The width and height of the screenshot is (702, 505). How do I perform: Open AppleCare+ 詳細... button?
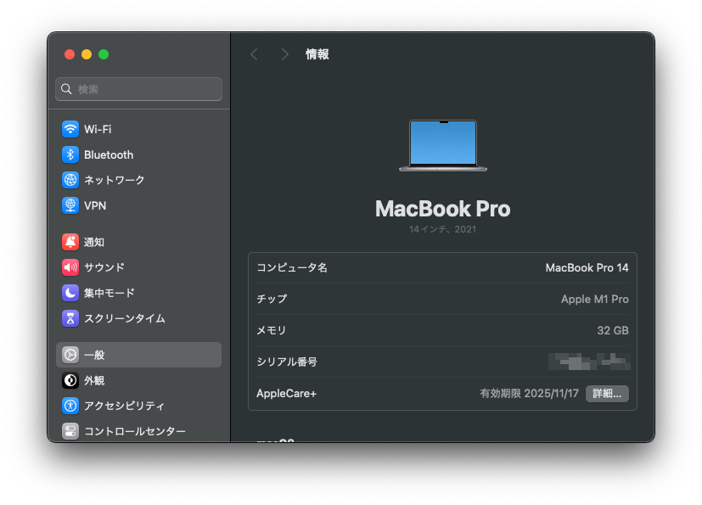coord(607,394)
